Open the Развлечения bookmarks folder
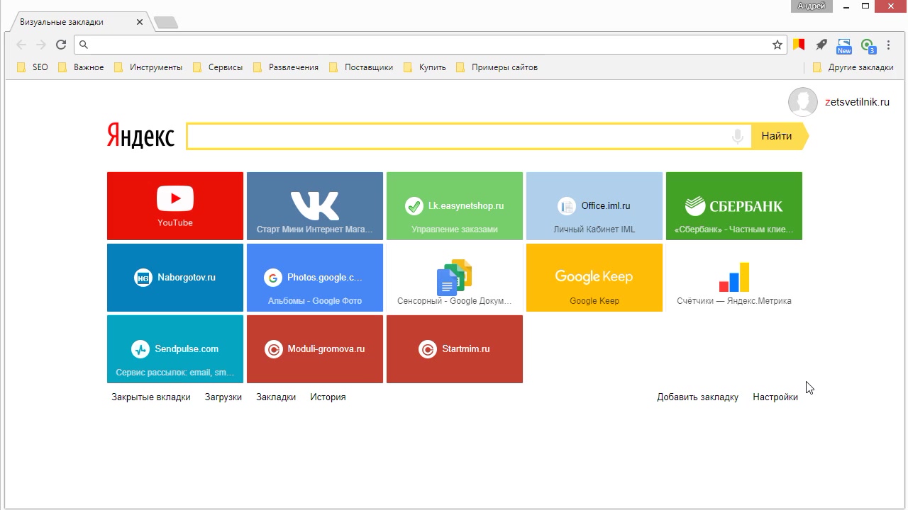This screenshot has height=510, width=908. (x=286, y=67)
